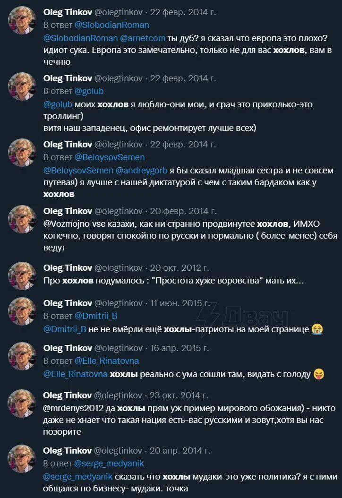Viewport: 342px width, 498px height.
Task: Click the avatar of the 20 окт. 2012 tweet
Action: 22,275
